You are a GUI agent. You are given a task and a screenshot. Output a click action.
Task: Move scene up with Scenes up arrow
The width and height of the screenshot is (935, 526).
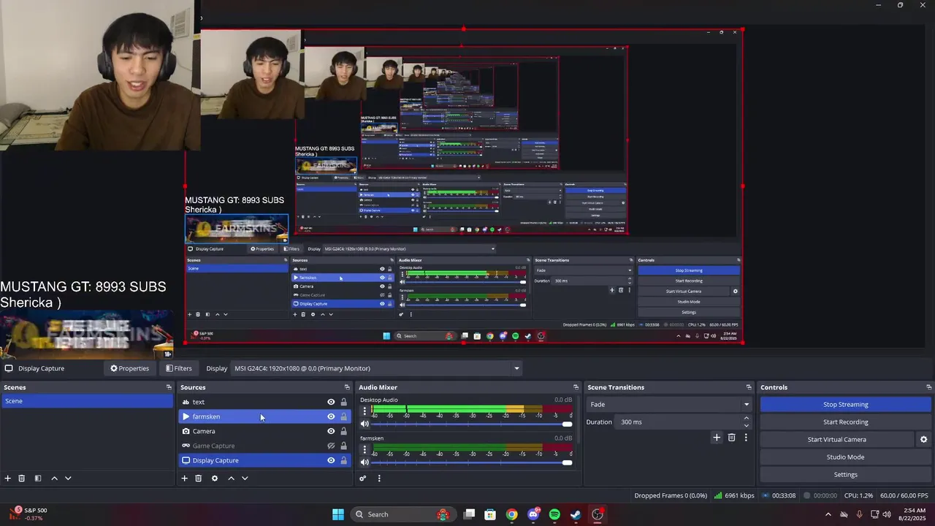tap(54, 479)
